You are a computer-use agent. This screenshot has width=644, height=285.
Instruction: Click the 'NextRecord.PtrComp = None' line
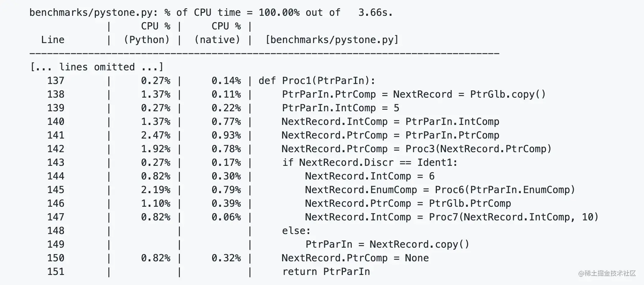click(x=355, y=258)
